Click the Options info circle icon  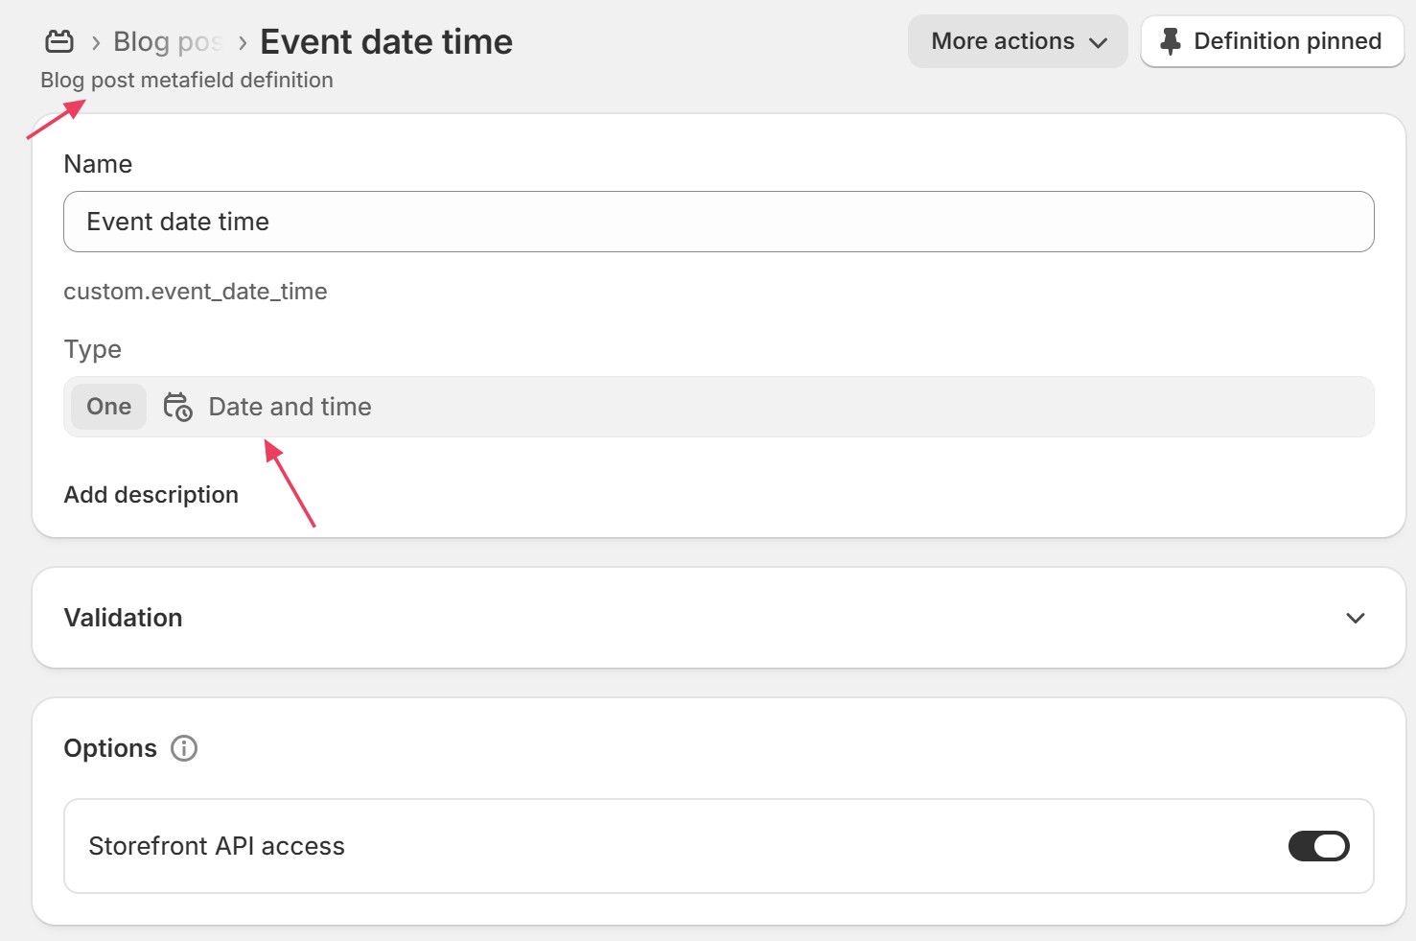(184, 748)
